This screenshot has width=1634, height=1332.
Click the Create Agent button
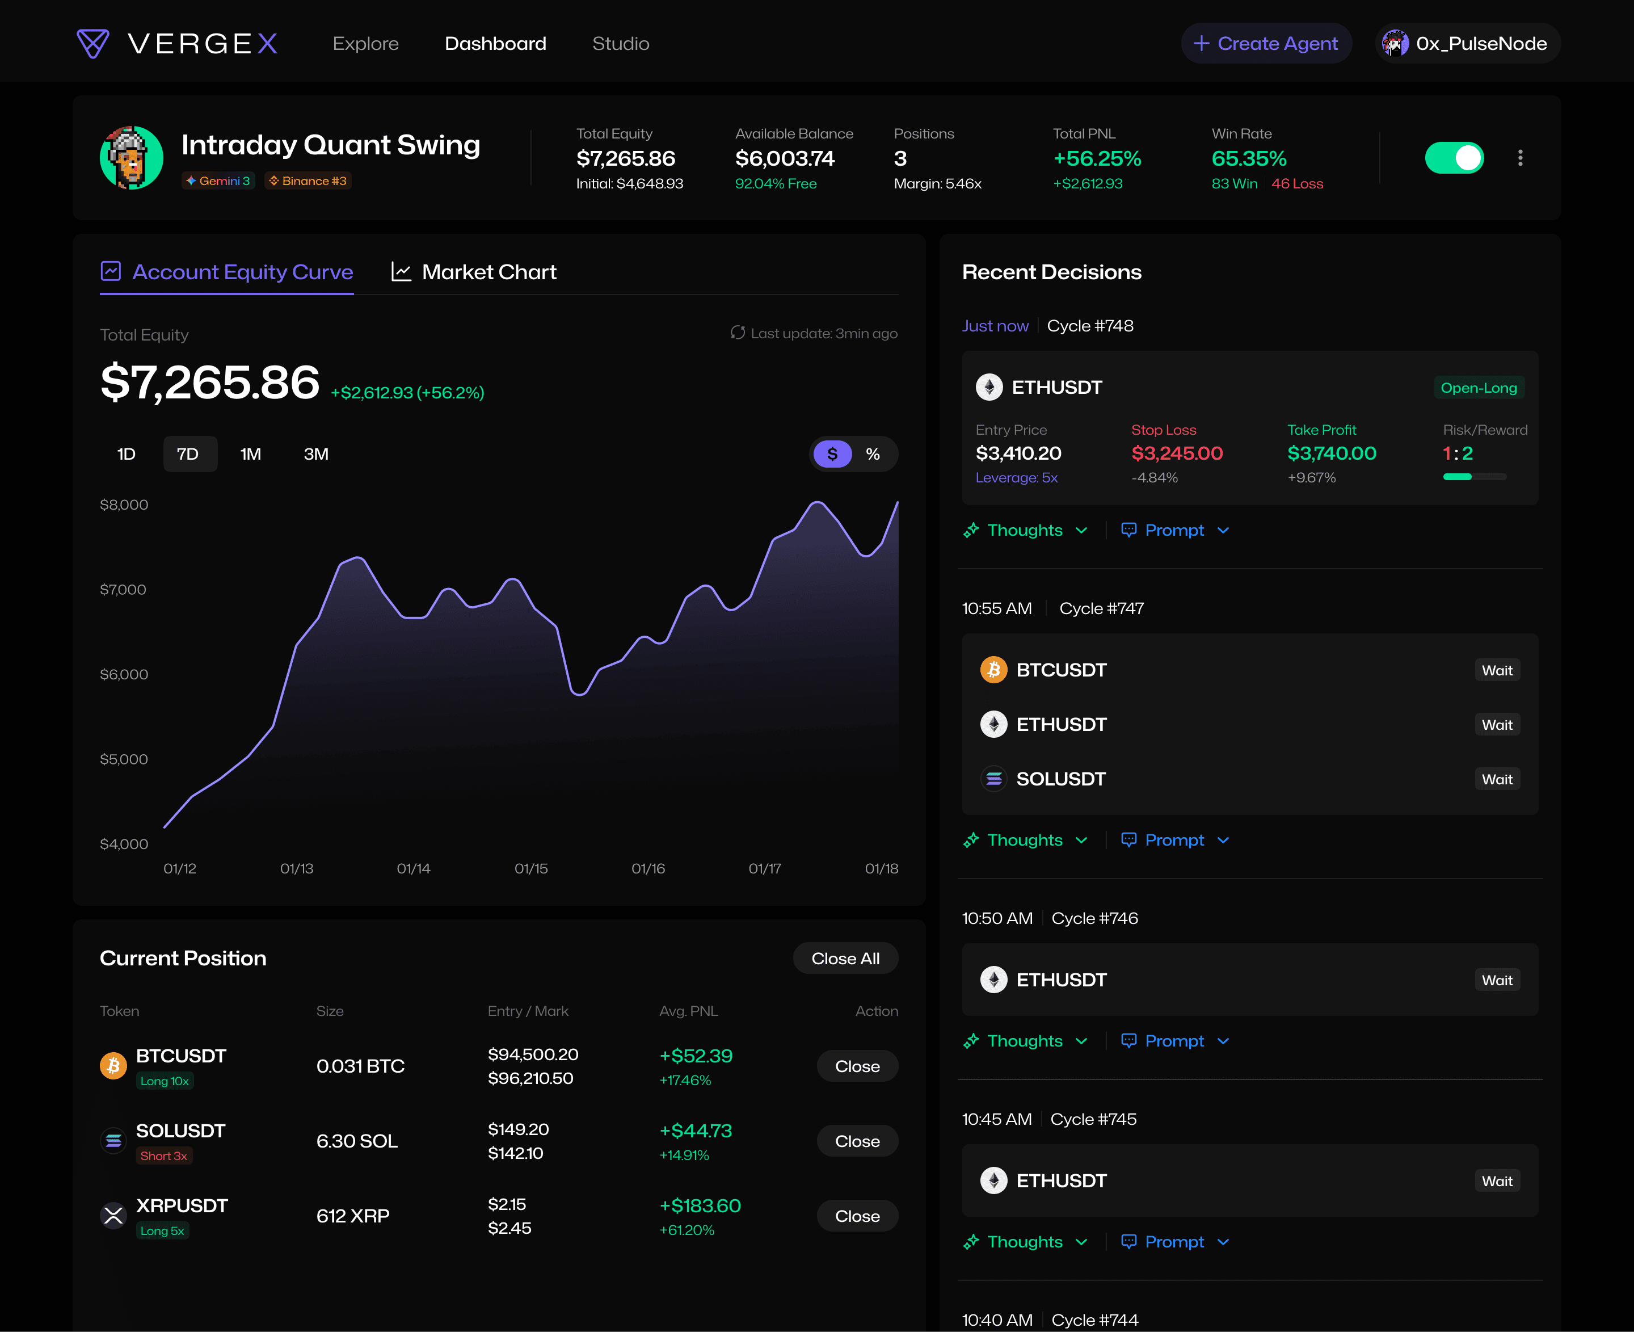[1266, 44]
